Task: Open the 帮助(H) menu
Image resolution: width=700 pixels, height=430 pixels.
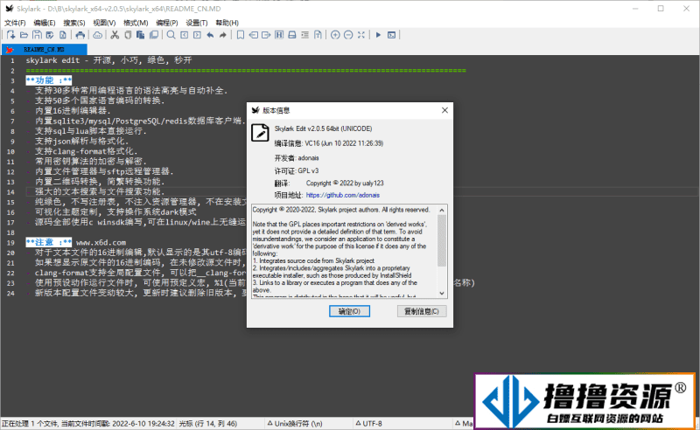Action: tap(227, 23)
